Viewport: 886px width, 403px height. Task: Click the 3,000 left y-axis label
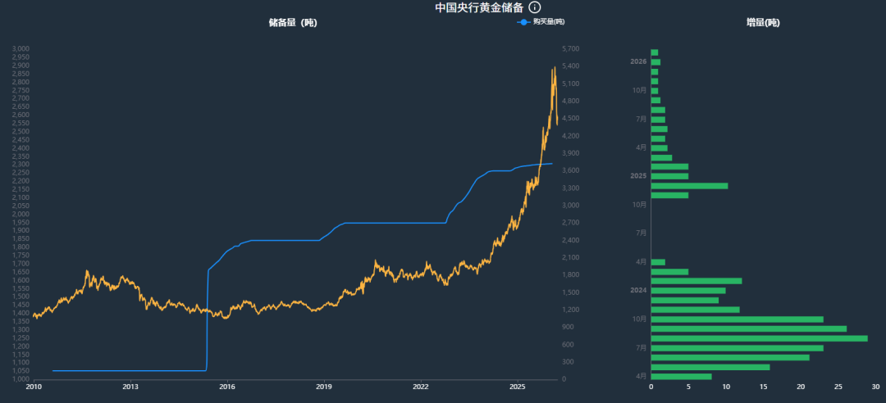pos(21,49)
